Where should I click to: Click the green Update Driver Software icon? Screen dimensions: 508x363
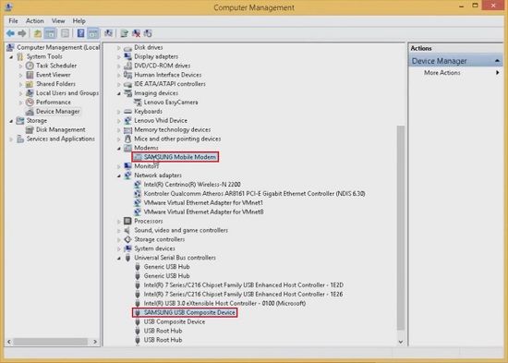124,33
